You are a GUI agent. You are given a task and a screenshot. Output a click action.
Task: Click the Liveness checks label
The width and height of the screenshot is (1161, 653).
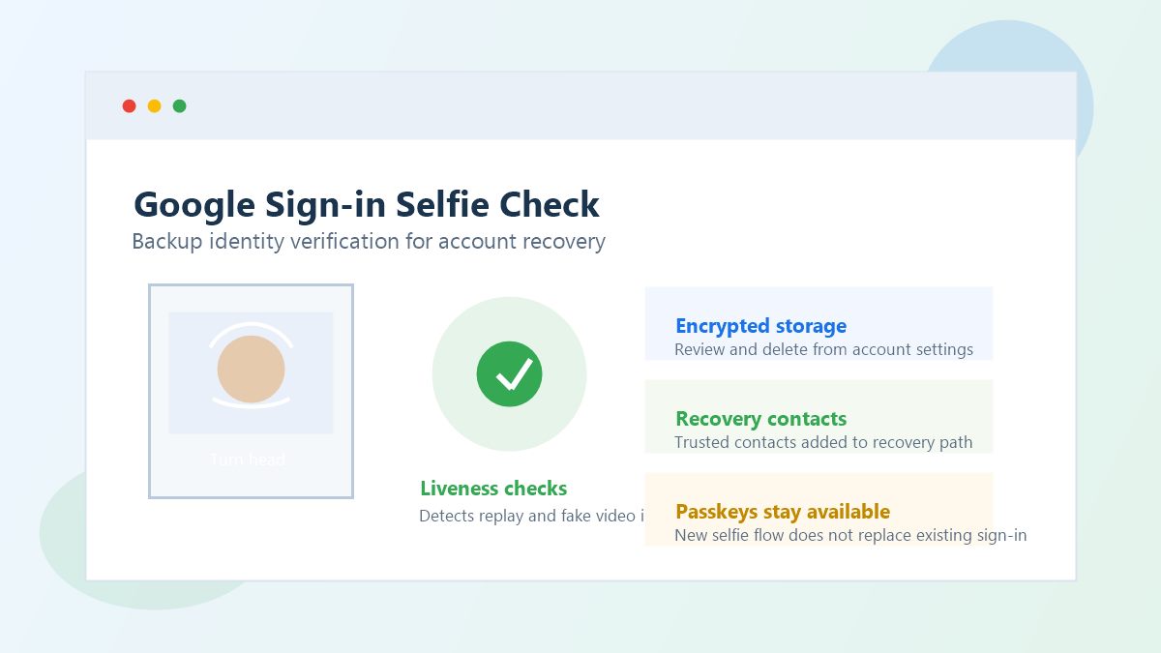click(x=493, y=489)
